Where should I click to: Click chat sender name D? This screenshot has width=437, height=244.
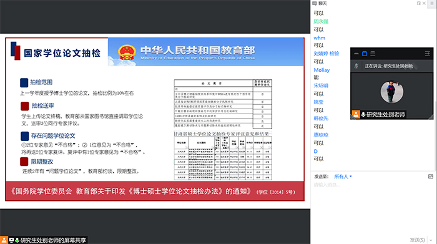pyautogui.click(x=315, y=151)
